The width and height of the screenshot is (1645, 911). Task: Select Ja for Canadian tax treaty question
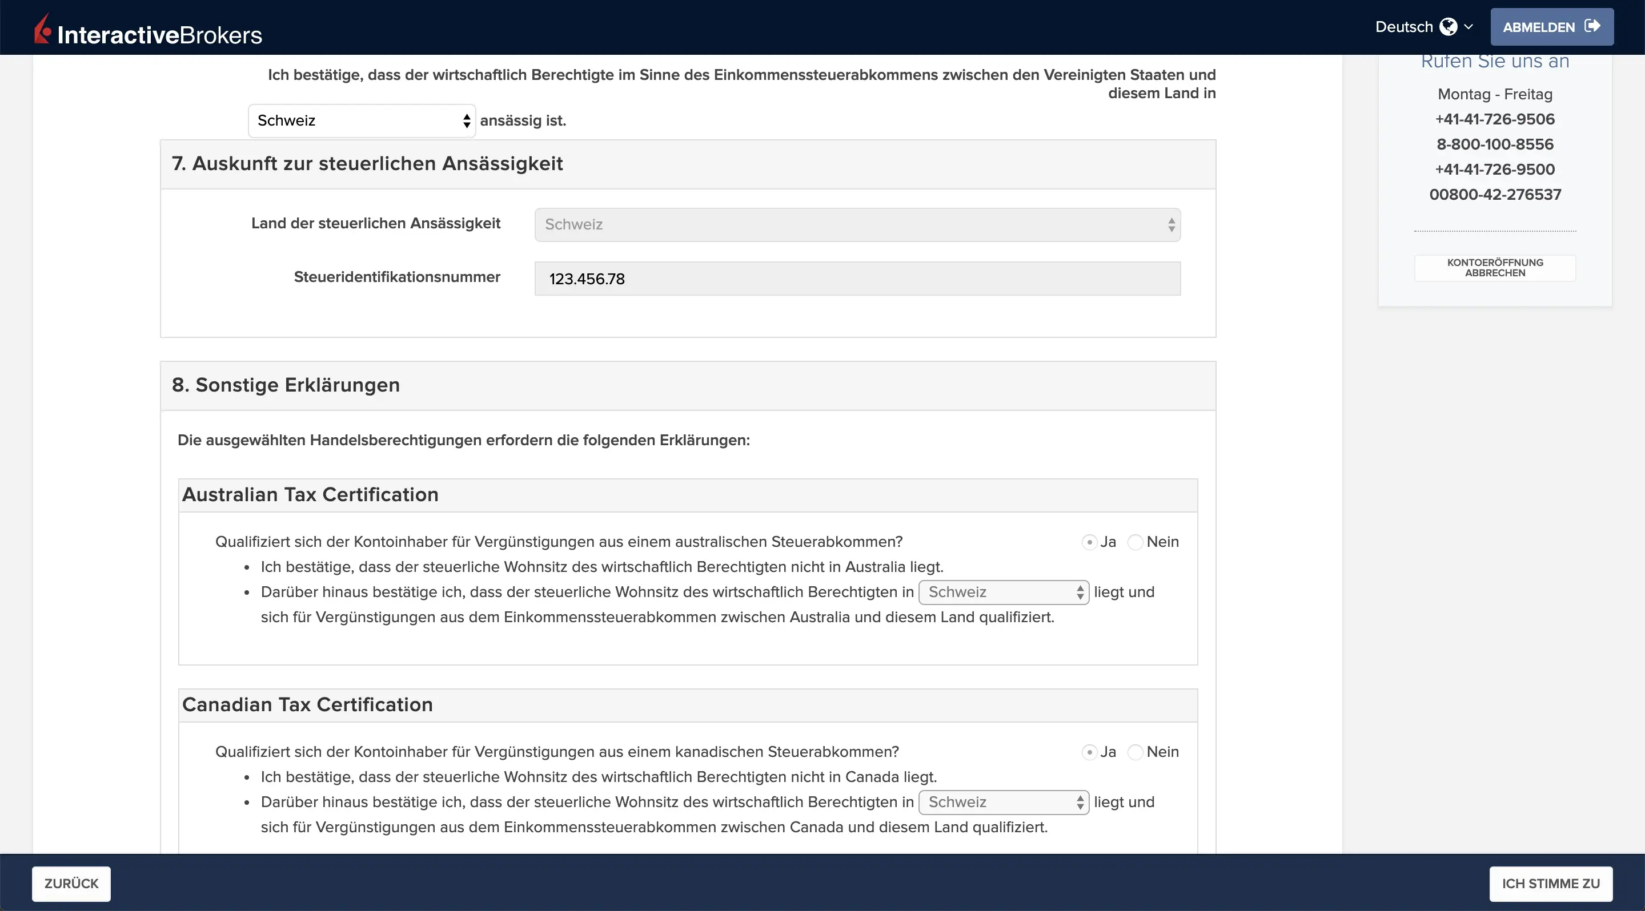coord(1089,752)
